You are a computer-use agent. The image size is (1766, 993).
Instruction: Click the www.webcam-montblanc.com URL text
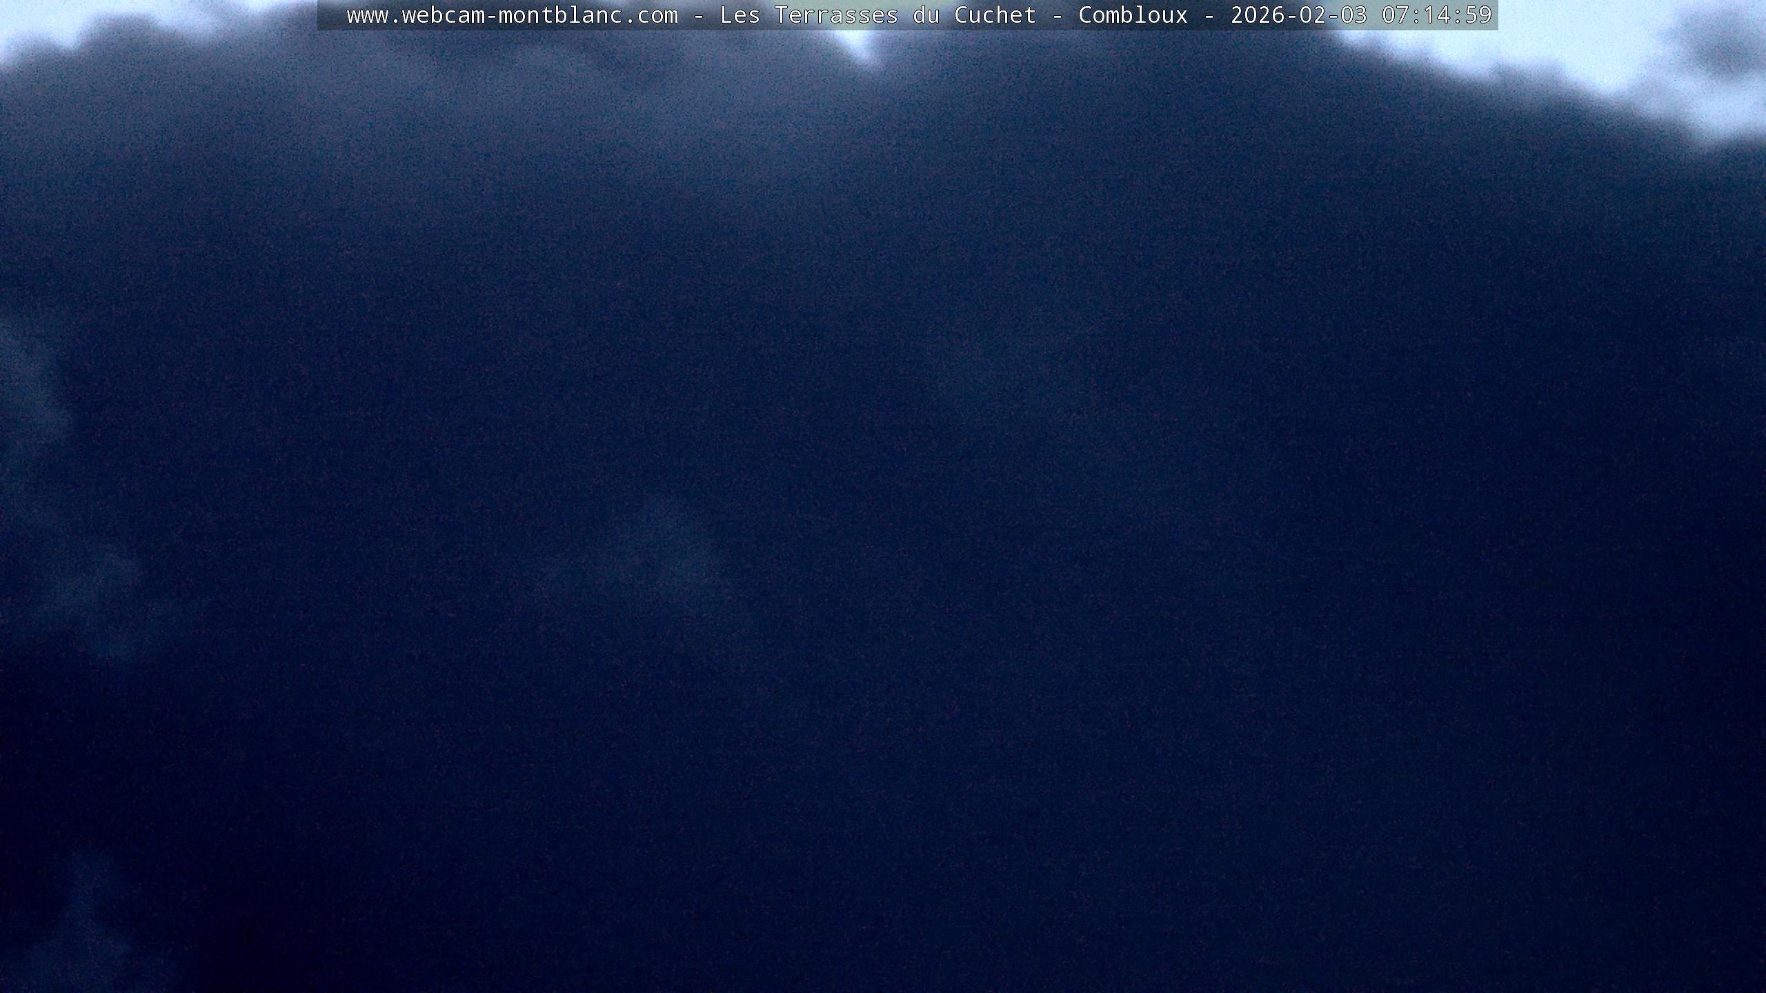click(x=512, y=15)
